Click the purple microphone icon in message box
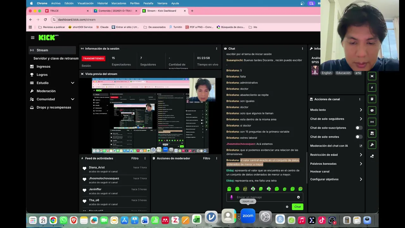Image resolution: width=405 pixels, height=228 pixels. click(x=231, y=197)
